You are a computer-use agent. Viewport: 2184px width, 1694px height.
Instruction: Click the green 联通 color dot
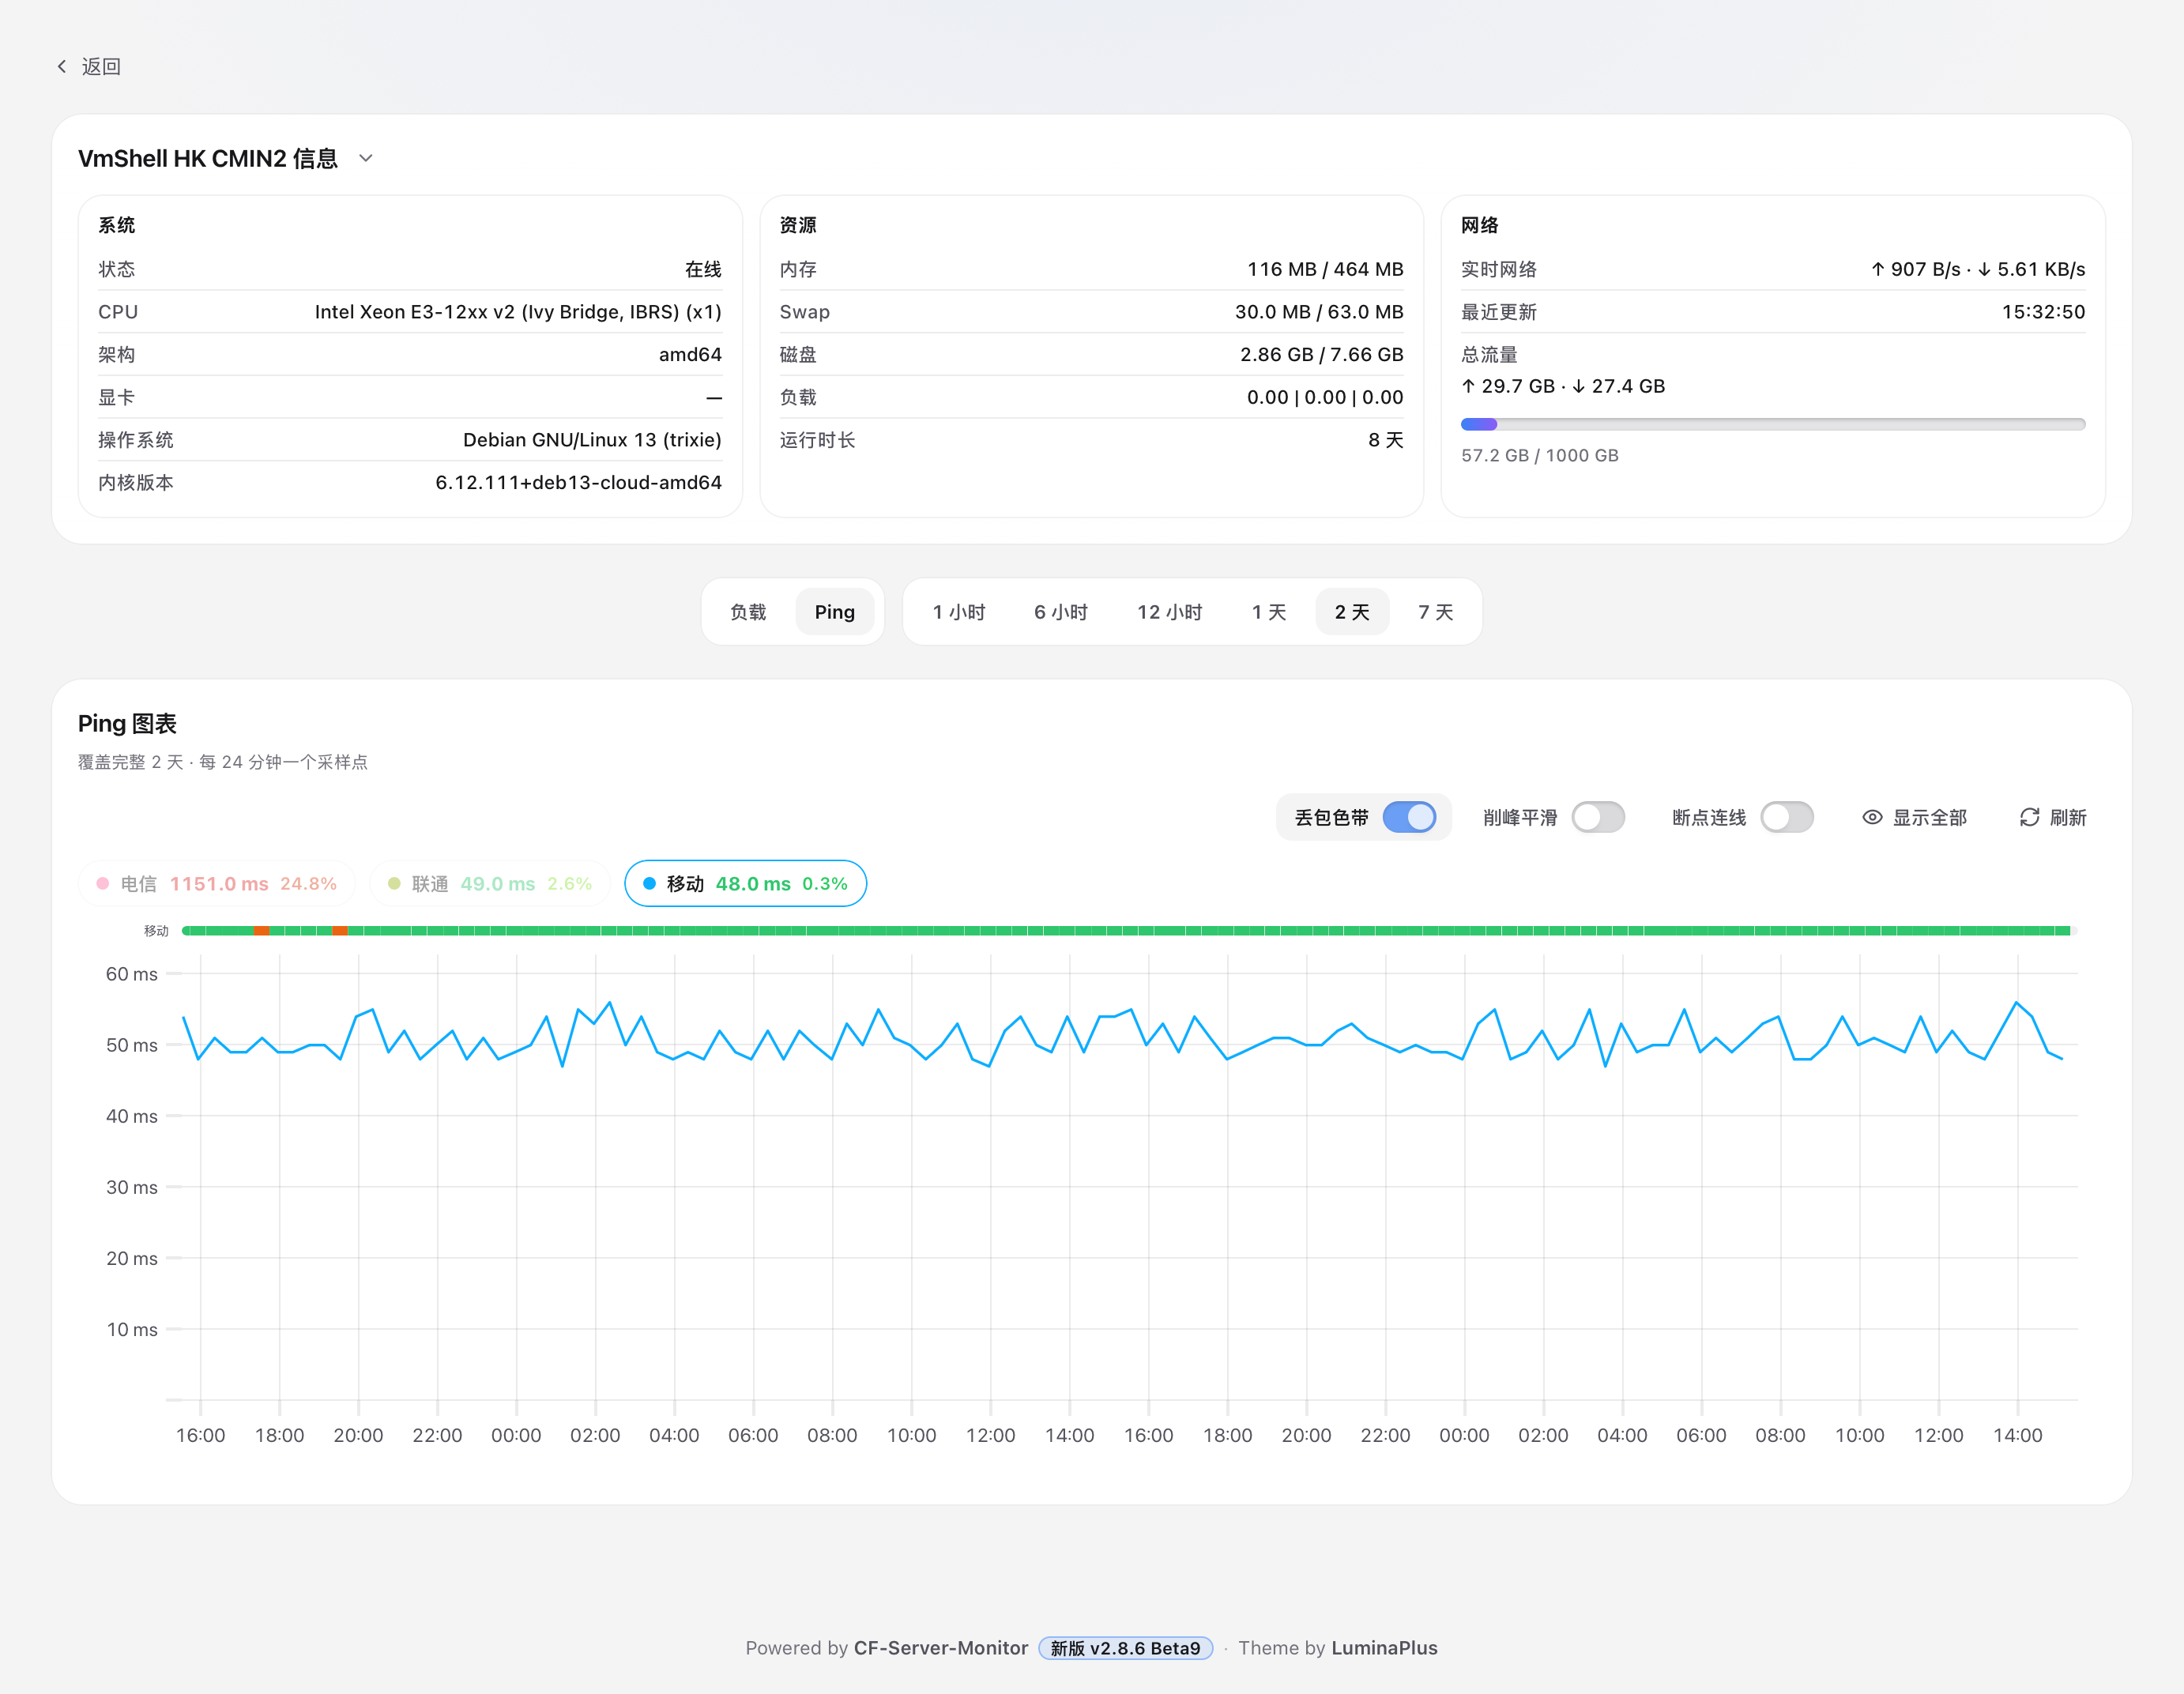coord(394,883)
